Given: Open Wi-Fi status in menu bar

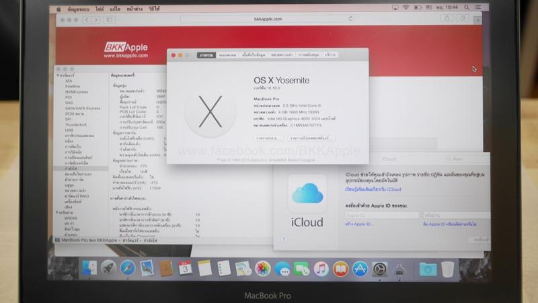Looking at the screenshot, I should [406, 7].
